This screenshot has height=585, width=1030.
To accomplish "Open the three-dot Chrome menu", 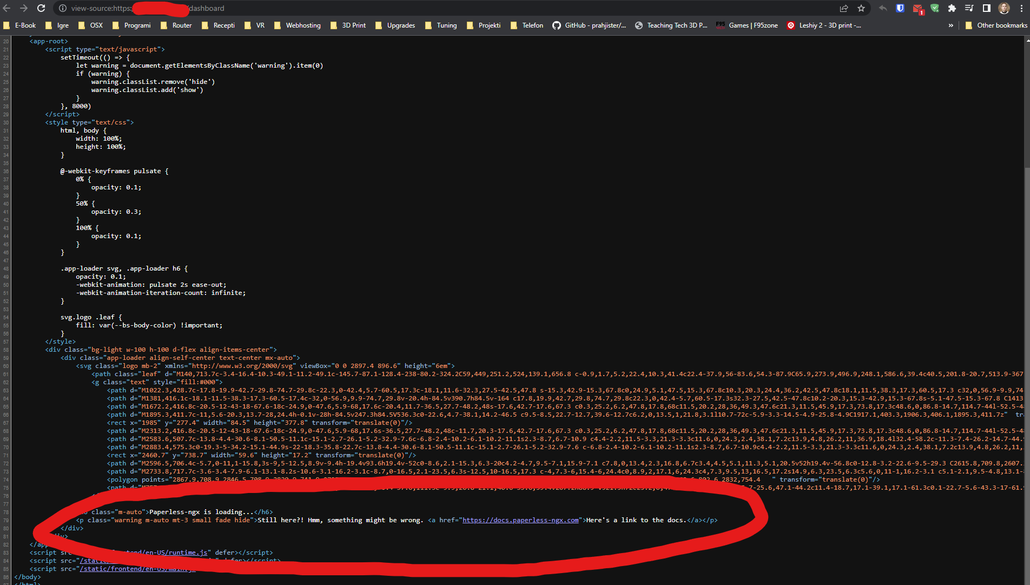I will click(1022, 8).
